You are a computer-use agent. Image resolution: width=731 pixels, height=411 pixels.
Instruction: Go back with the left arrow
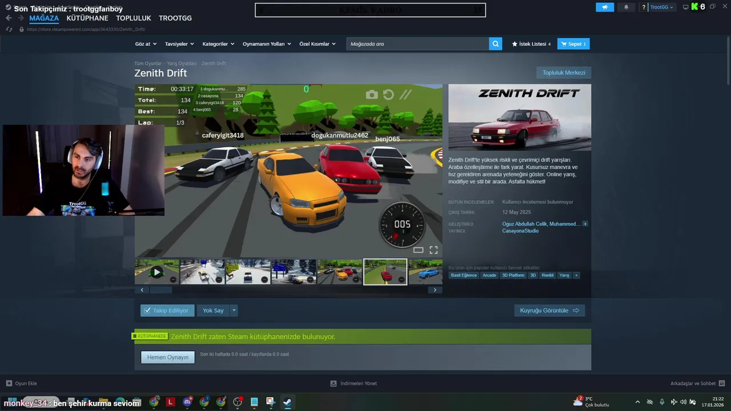(9, 18)
